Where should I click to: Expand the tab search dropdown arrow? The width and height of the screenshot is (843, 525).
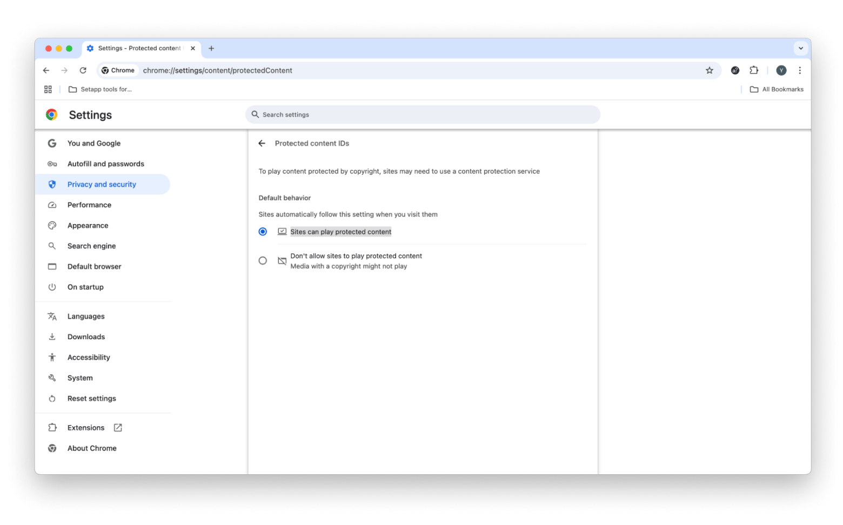click(800, 48)
